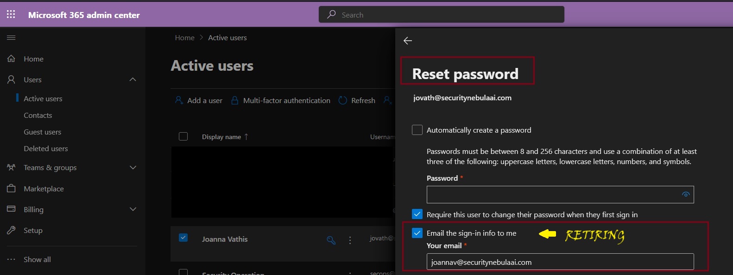Expand the Teams & groups section
The width and height of the screenshot is (733, 275).
133,167
